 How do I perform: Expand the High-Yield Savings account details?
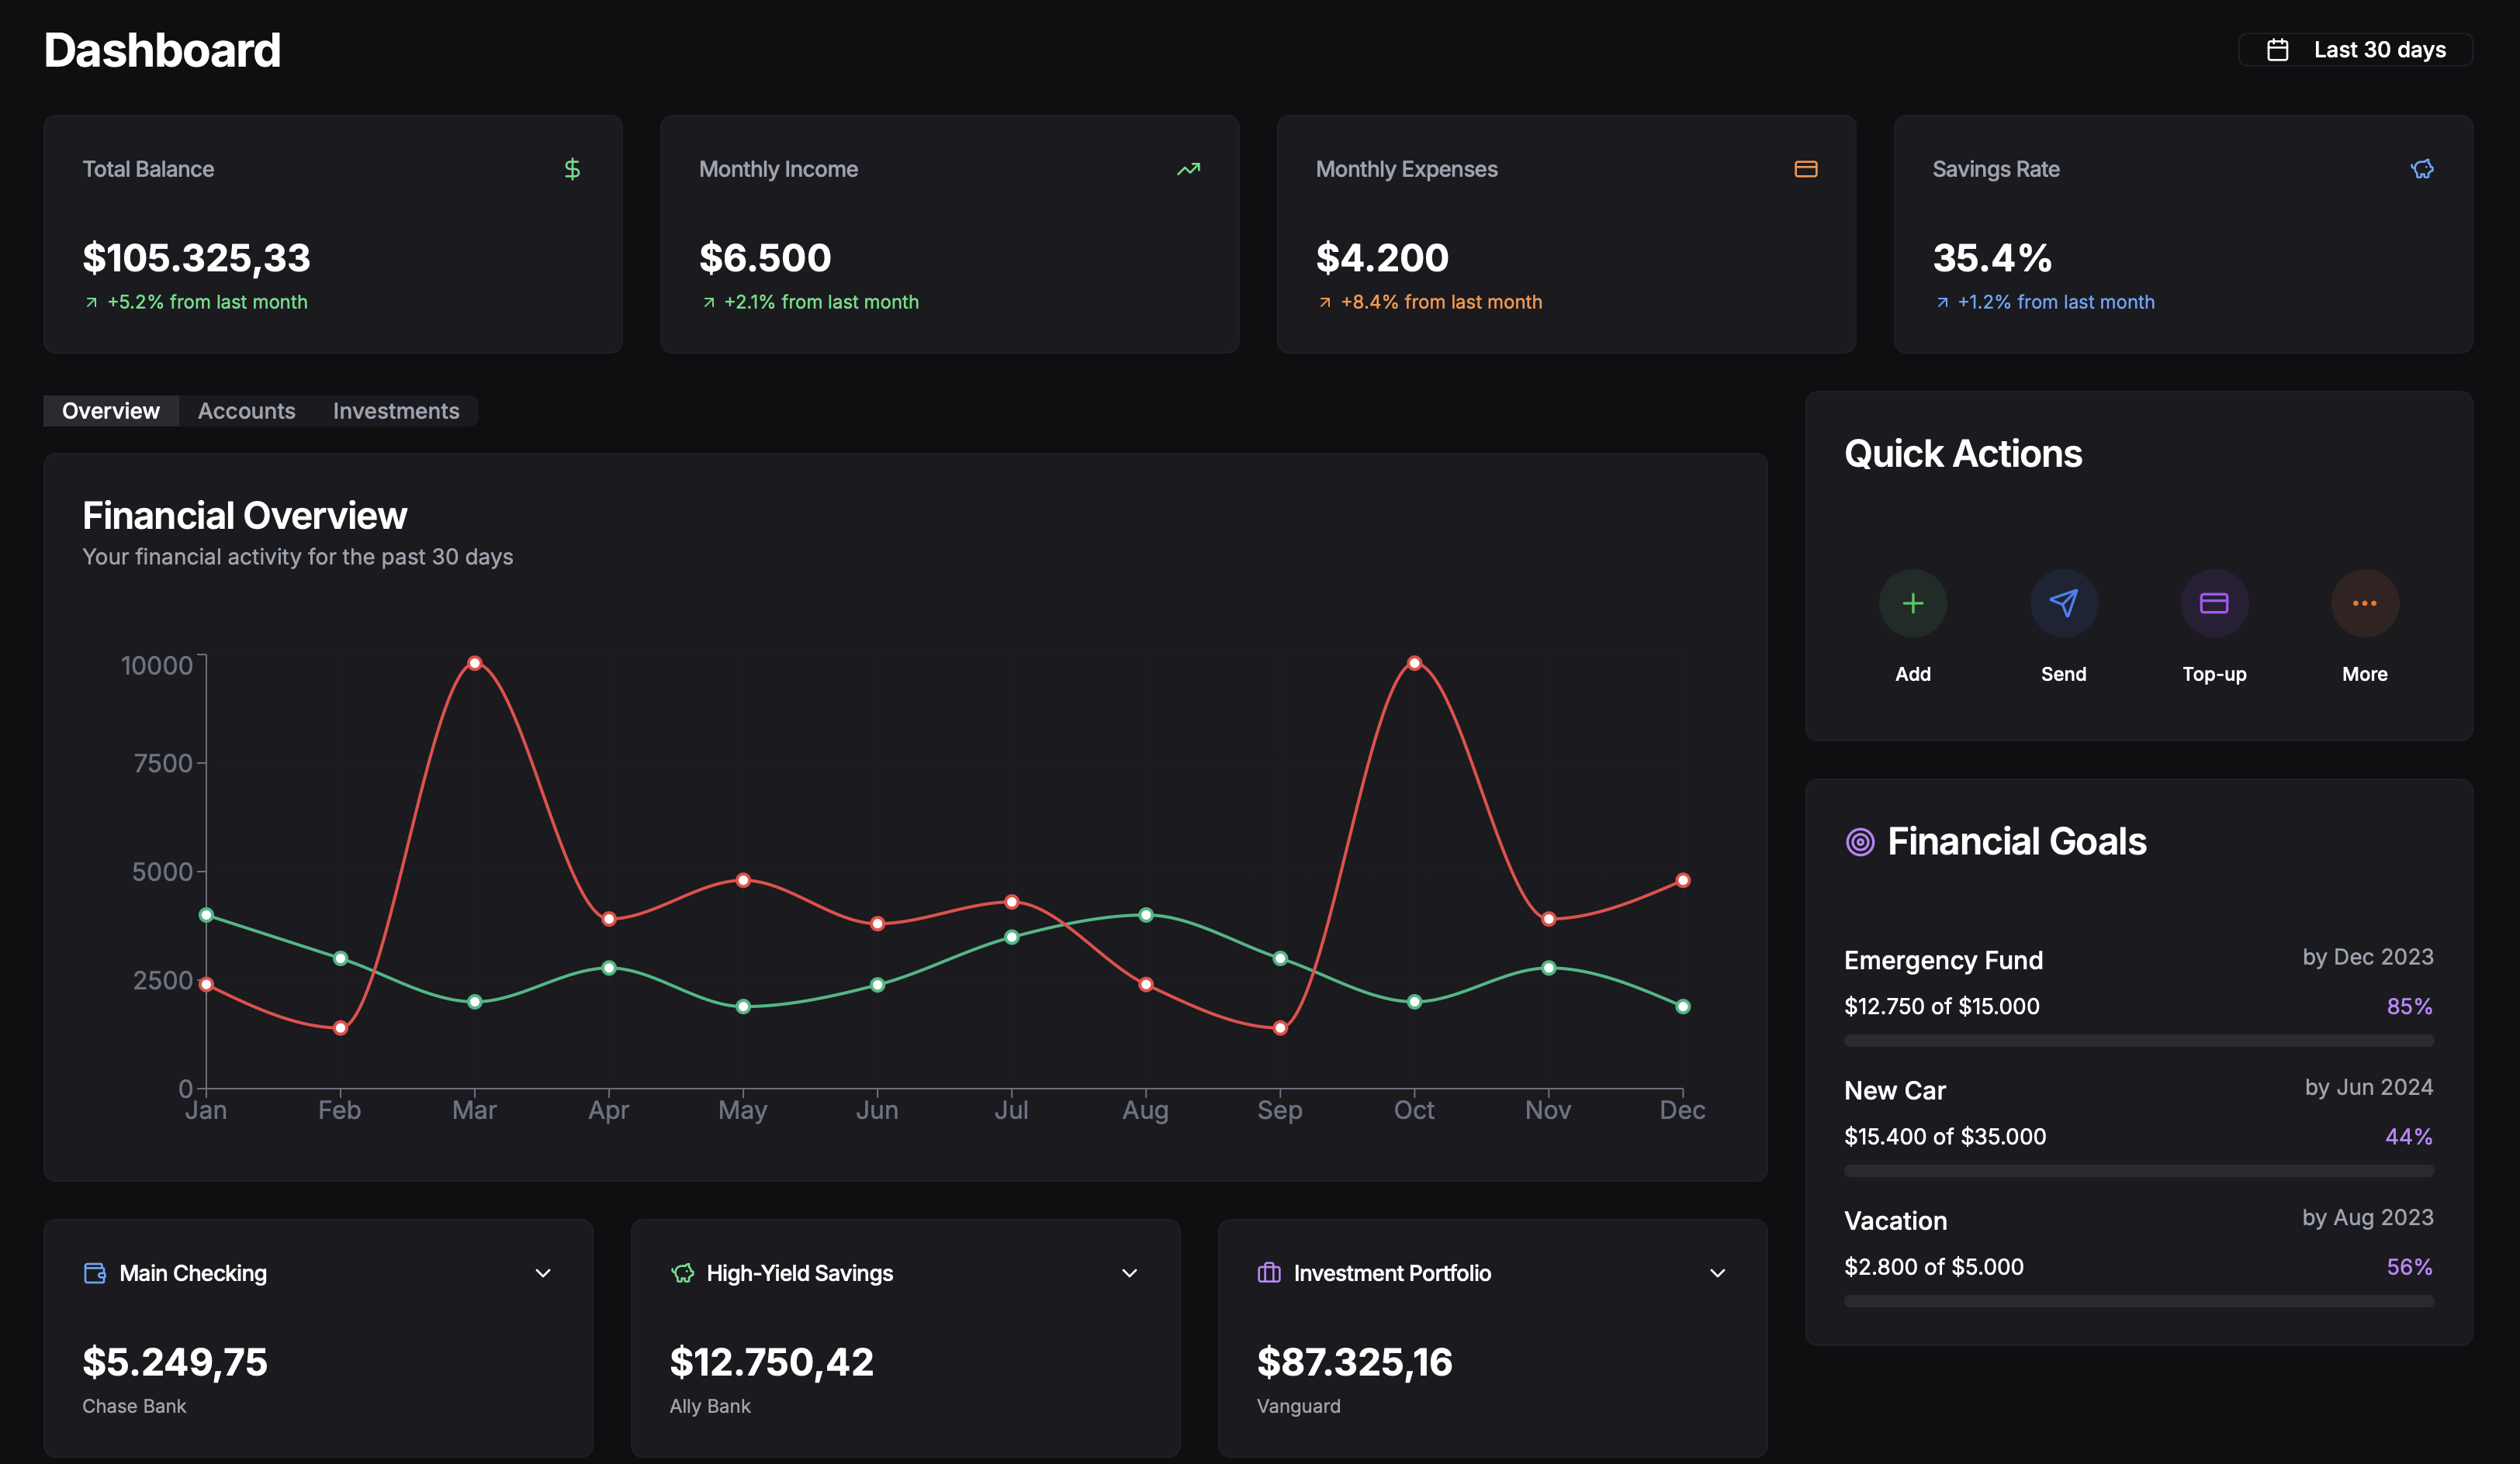(x=1129, y=1272)
